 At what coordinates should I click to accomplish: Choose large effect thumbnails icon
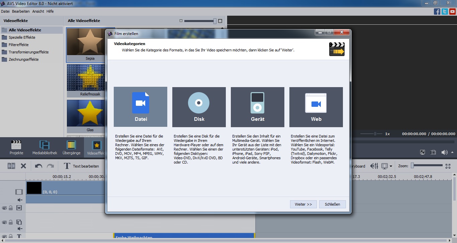220,21
